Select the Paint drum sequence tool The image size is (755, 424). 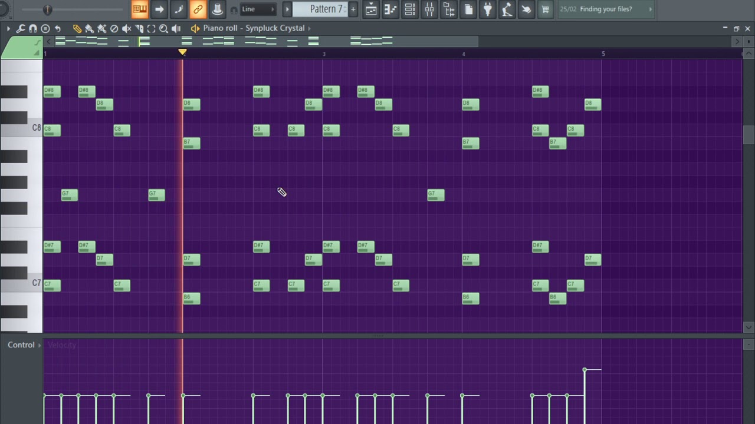(101, 28)
